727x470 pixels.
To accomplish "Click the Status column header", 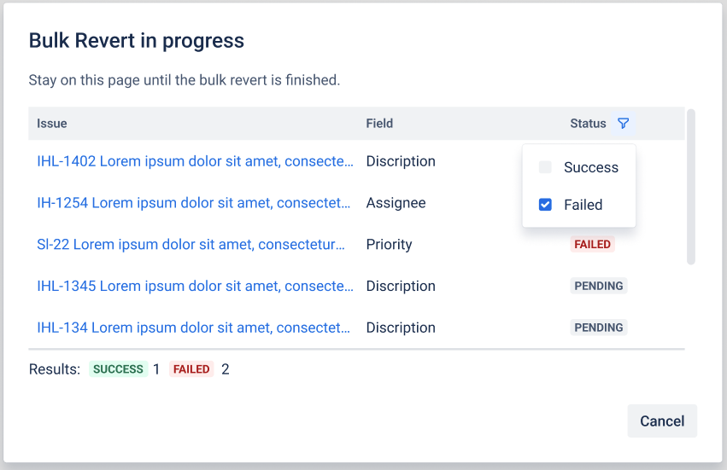I will 588,124.
